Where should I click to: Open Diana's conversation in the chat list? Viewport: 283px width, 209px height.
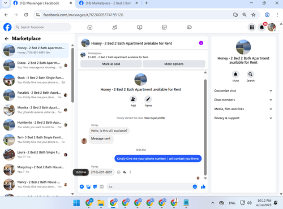pos(35,65)
